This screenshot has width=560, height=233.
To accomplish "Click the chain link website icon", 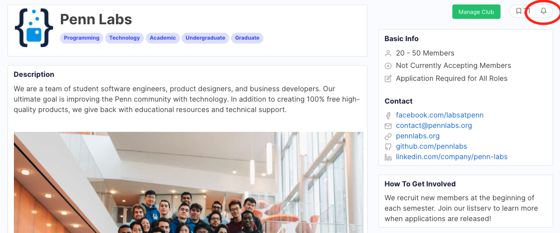I will pos(388,136).
